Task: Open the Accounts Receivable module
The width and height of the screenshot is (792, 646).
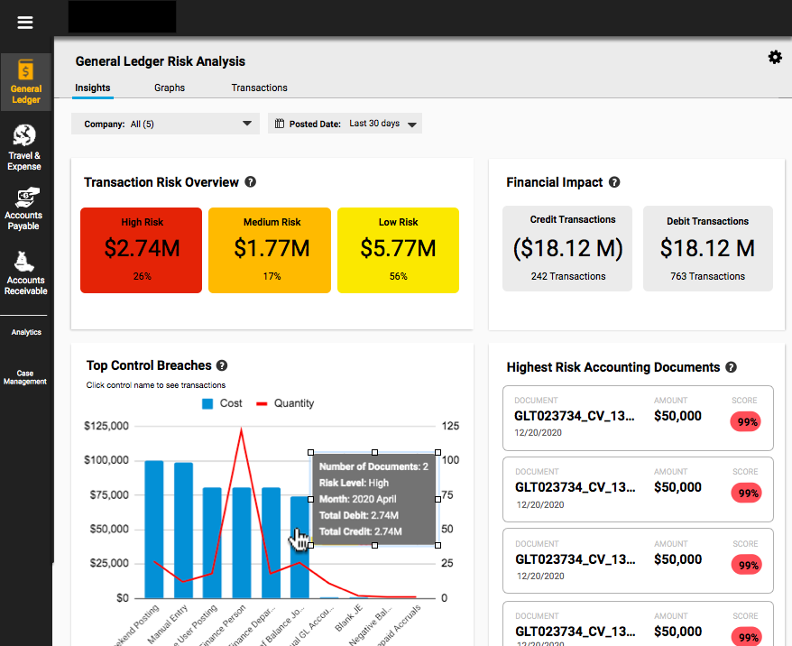Action: point(25,272)
